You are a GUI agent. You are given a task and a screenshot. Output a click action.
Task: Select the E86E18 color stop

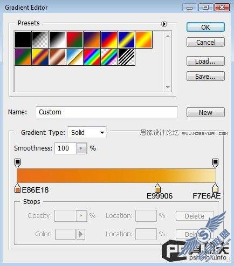click(17, 188)
